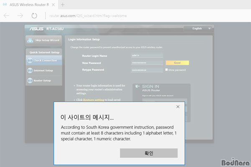251x167 pixels.
Task: Click the New Password field
Action: [147, 63]
